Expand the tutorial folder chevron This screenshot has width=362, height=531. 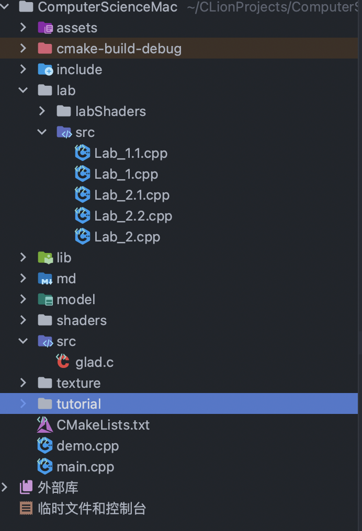point(23,403)
